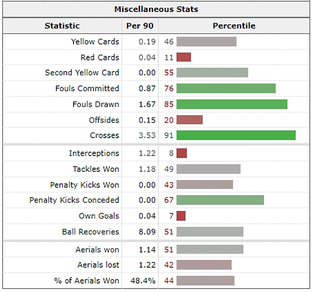
Task: Click the Own Goals percentile bar
Action: point(181,216)
